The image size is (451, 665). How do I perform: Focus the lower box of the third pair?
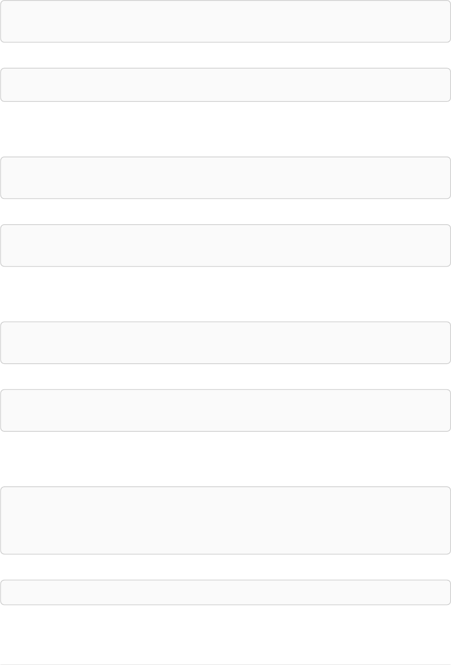tap(225, 410)
